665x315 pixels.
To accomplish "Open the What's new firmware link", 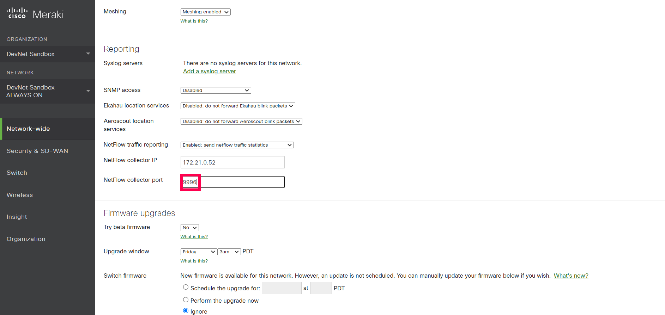I will (x=571, y=276).
